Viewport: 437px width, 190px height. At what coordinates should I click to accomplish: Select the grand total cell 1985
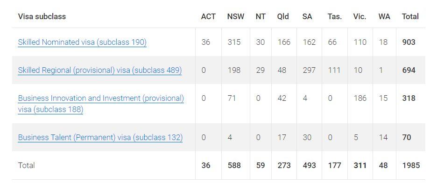(x=411, y=165)
